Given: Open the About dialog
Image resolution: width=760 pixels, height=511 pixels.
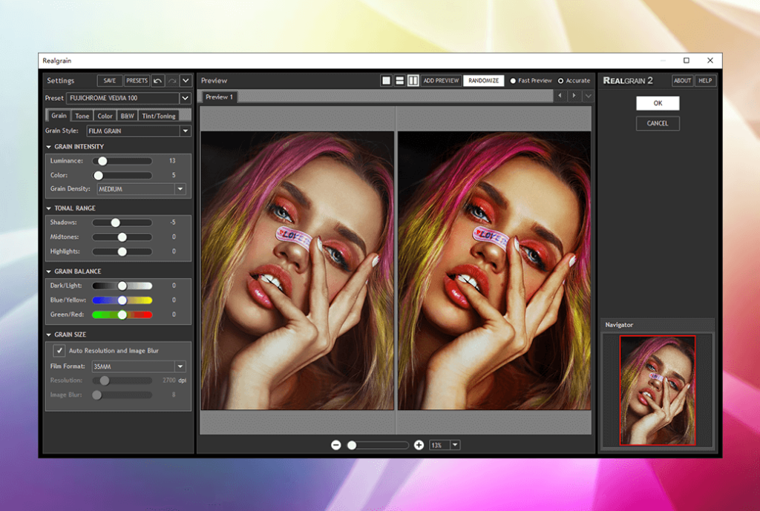Looking at the screenshot, I should [683, 81].
